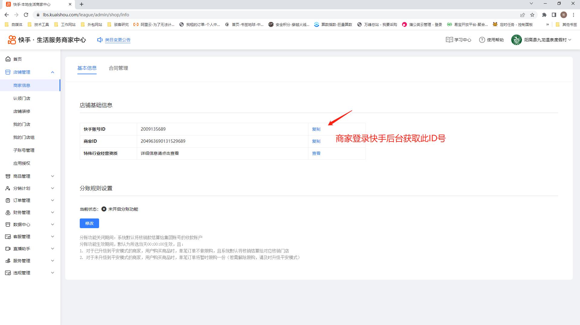Reload the page using browser refresh icon

[x=26, y=15]
